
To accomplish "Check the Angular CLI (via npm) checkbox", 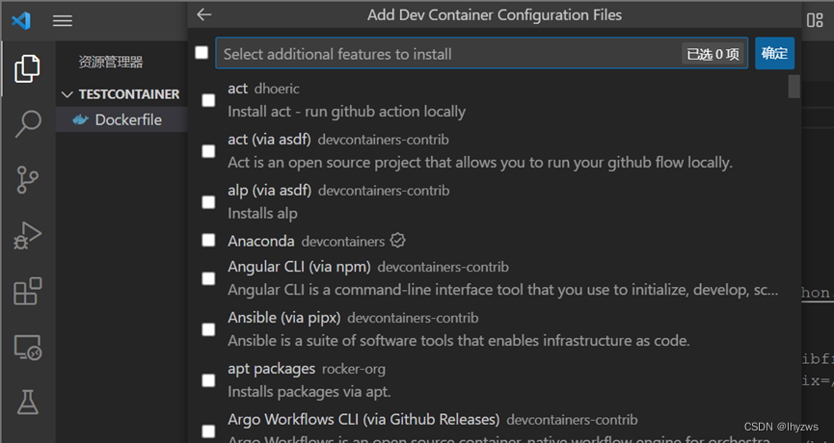I will [208, 279].
